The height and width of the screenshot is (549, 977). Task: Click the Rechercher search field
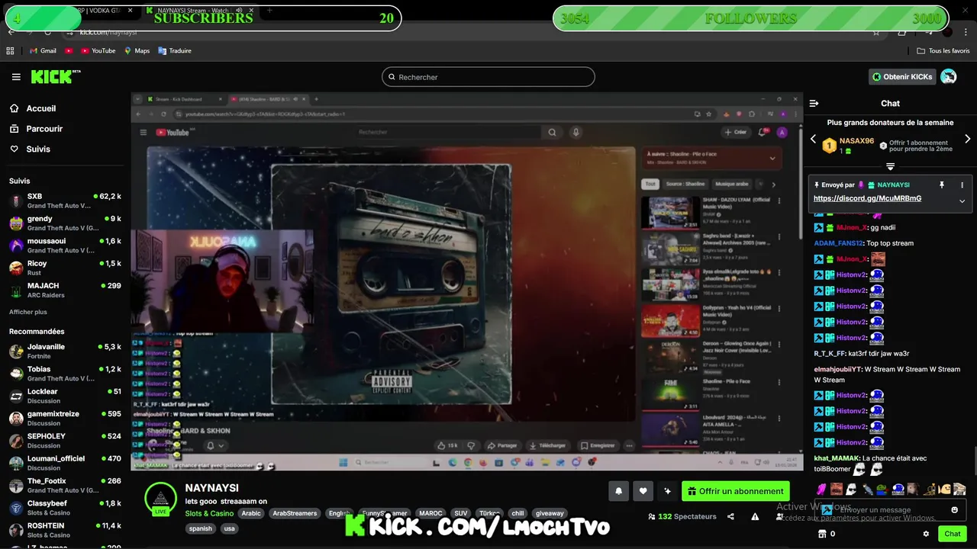(x=488, y=77)
